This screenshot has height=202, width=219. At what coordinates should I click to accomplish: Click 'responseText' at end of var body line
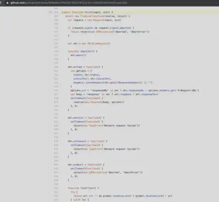[149, 94]
